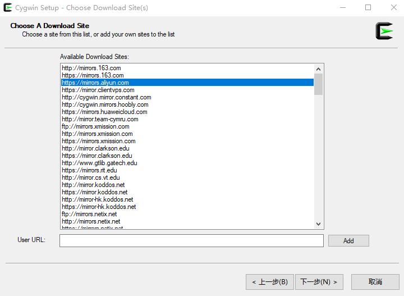Viewport: 404px width, 296px height.
Task: Select https://mirror-hk.koddos.net site
Action: coord(187,207)
